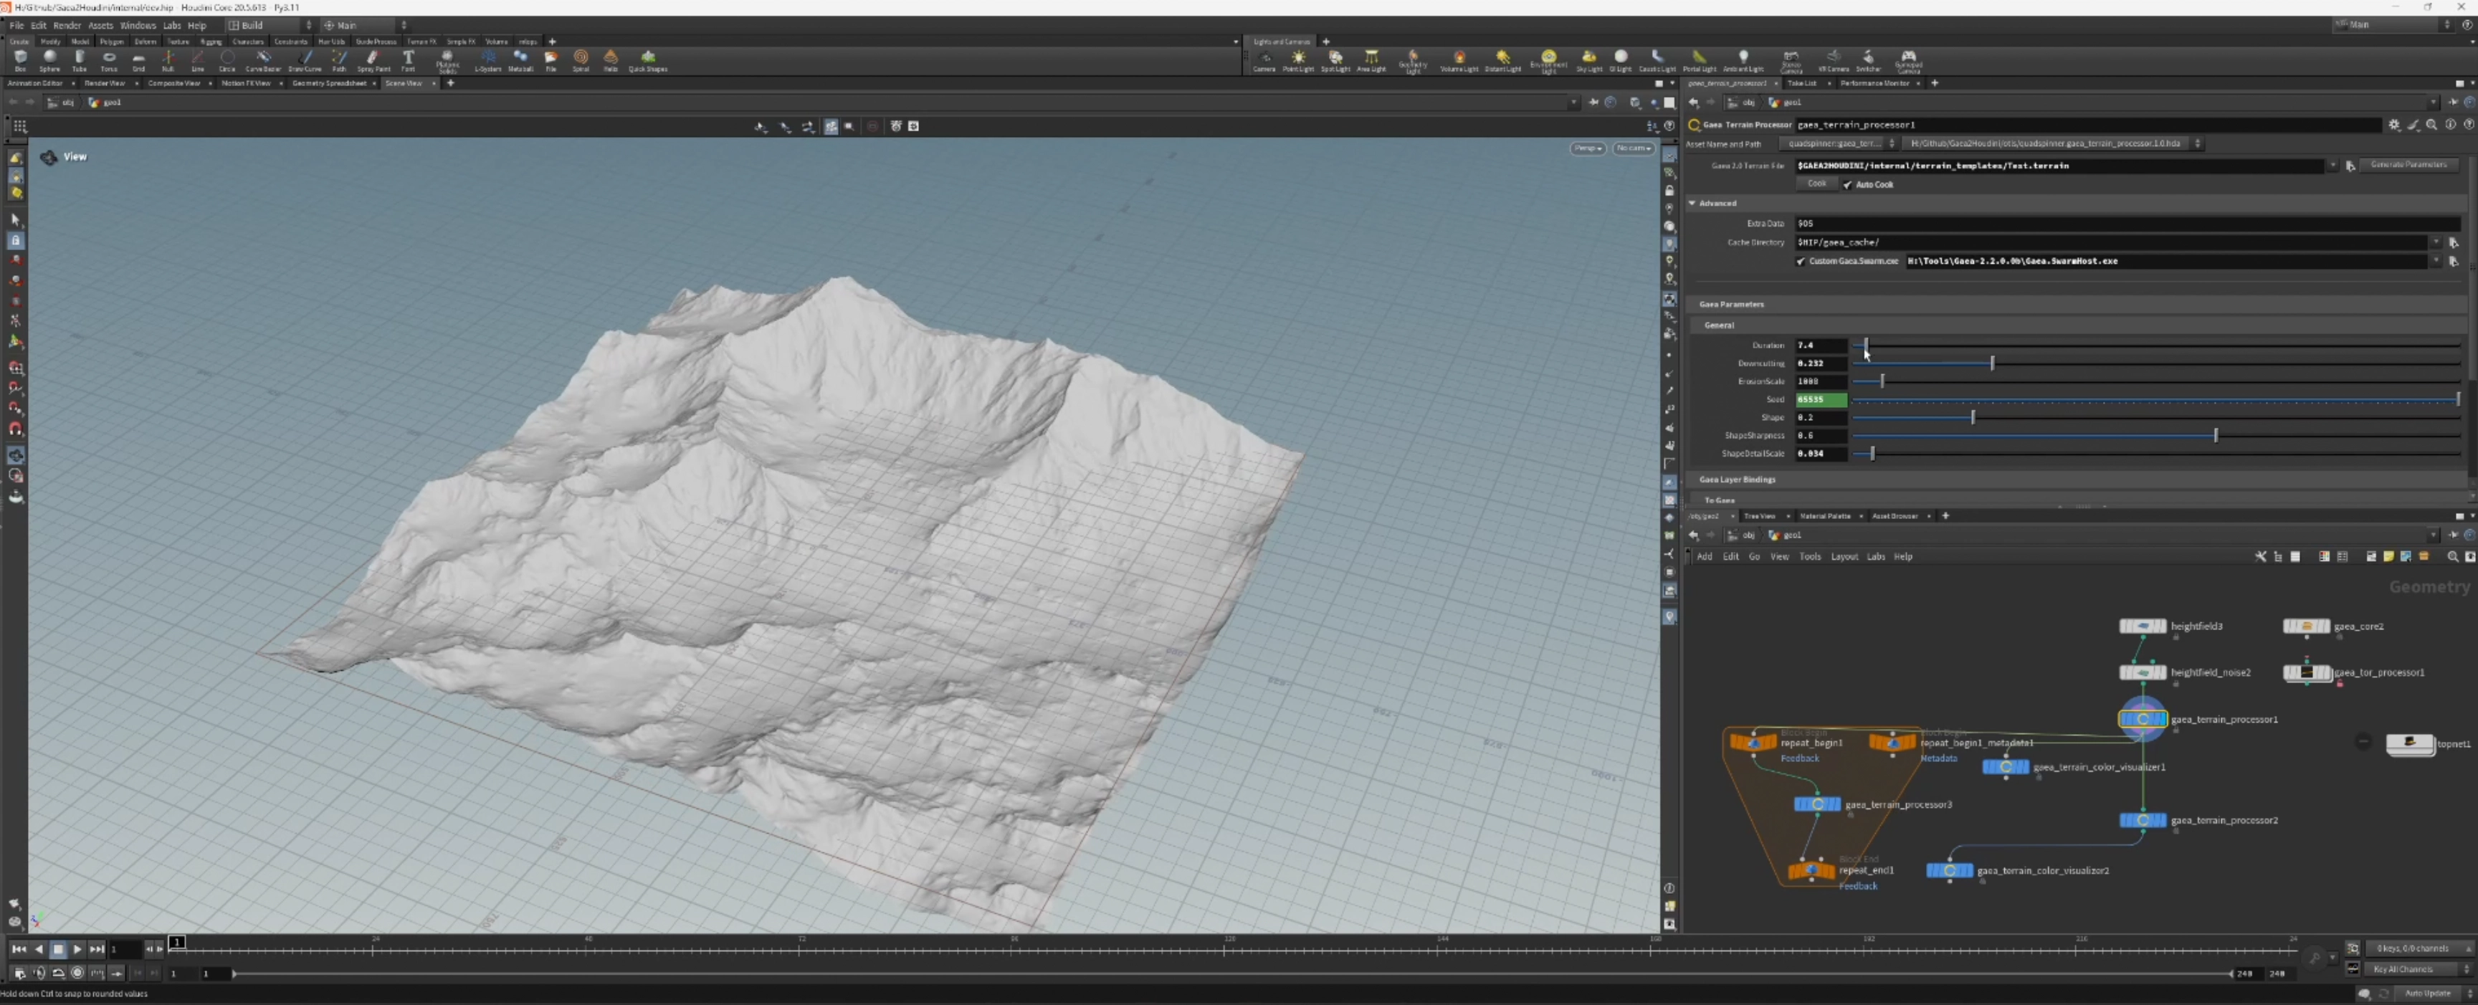Open the Persp camera dropdown

pyautogui.click(x=1587, y=148)
